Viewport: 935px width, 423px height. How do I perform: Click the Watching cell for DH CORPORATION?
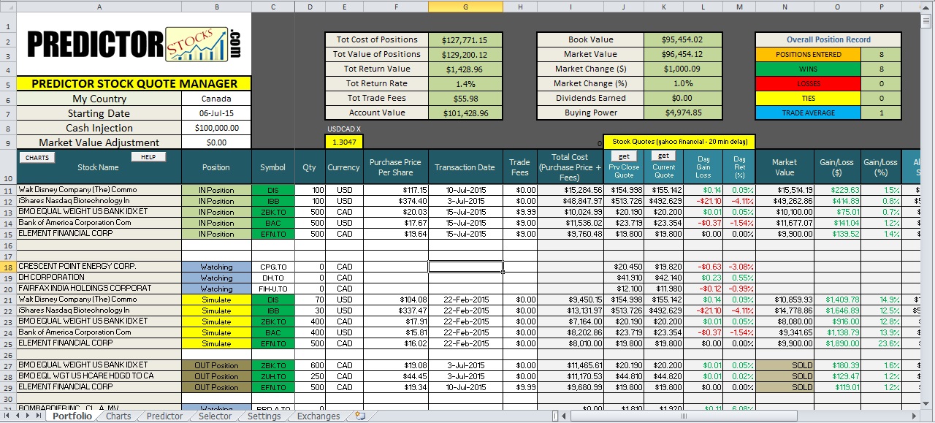(x=216, y=278)
